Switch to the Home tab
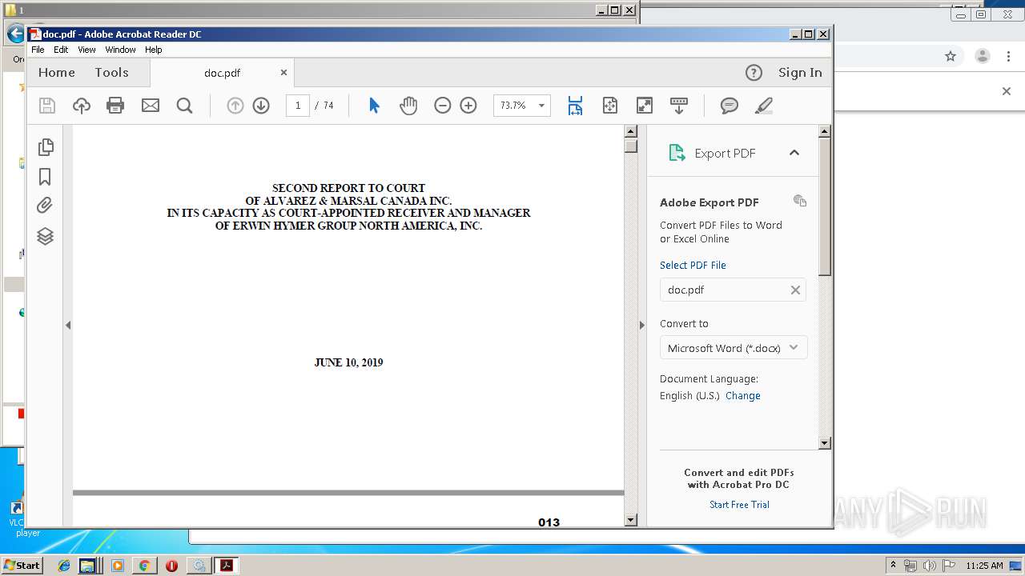The image size is (1025, 576). pos(57,72)
